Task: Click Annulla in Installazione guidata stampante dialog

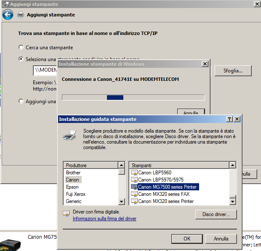Action: [221, 239]
